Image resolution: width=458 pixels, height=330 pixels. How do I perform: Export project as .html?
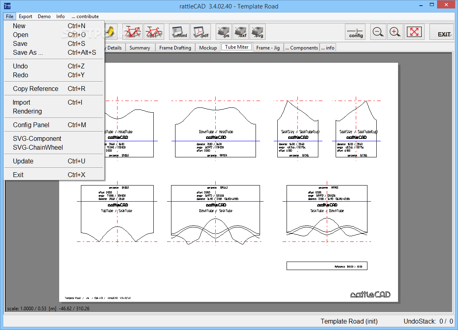[179, 32]
